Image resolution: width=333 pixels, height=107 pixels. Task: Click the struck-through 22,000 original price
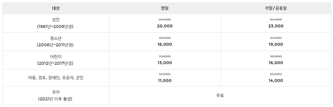164,20
